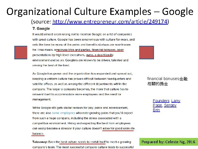The width and height of the screenshot is (198, 149).
Task: Follow the Larry Page link
Action: pyautogui.click(x=167, y=103)
